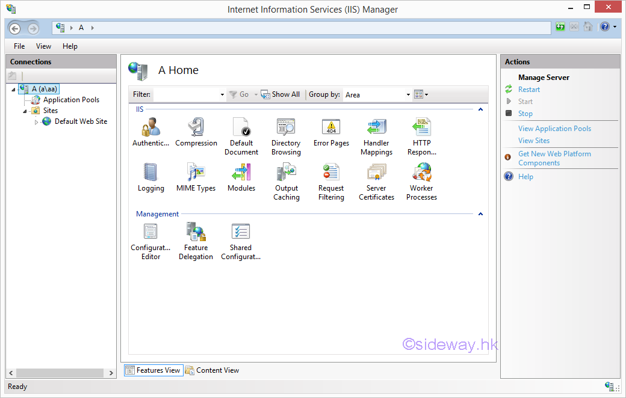
Task: Select Application Pools in Connections tree
Action: pos(71,100)
